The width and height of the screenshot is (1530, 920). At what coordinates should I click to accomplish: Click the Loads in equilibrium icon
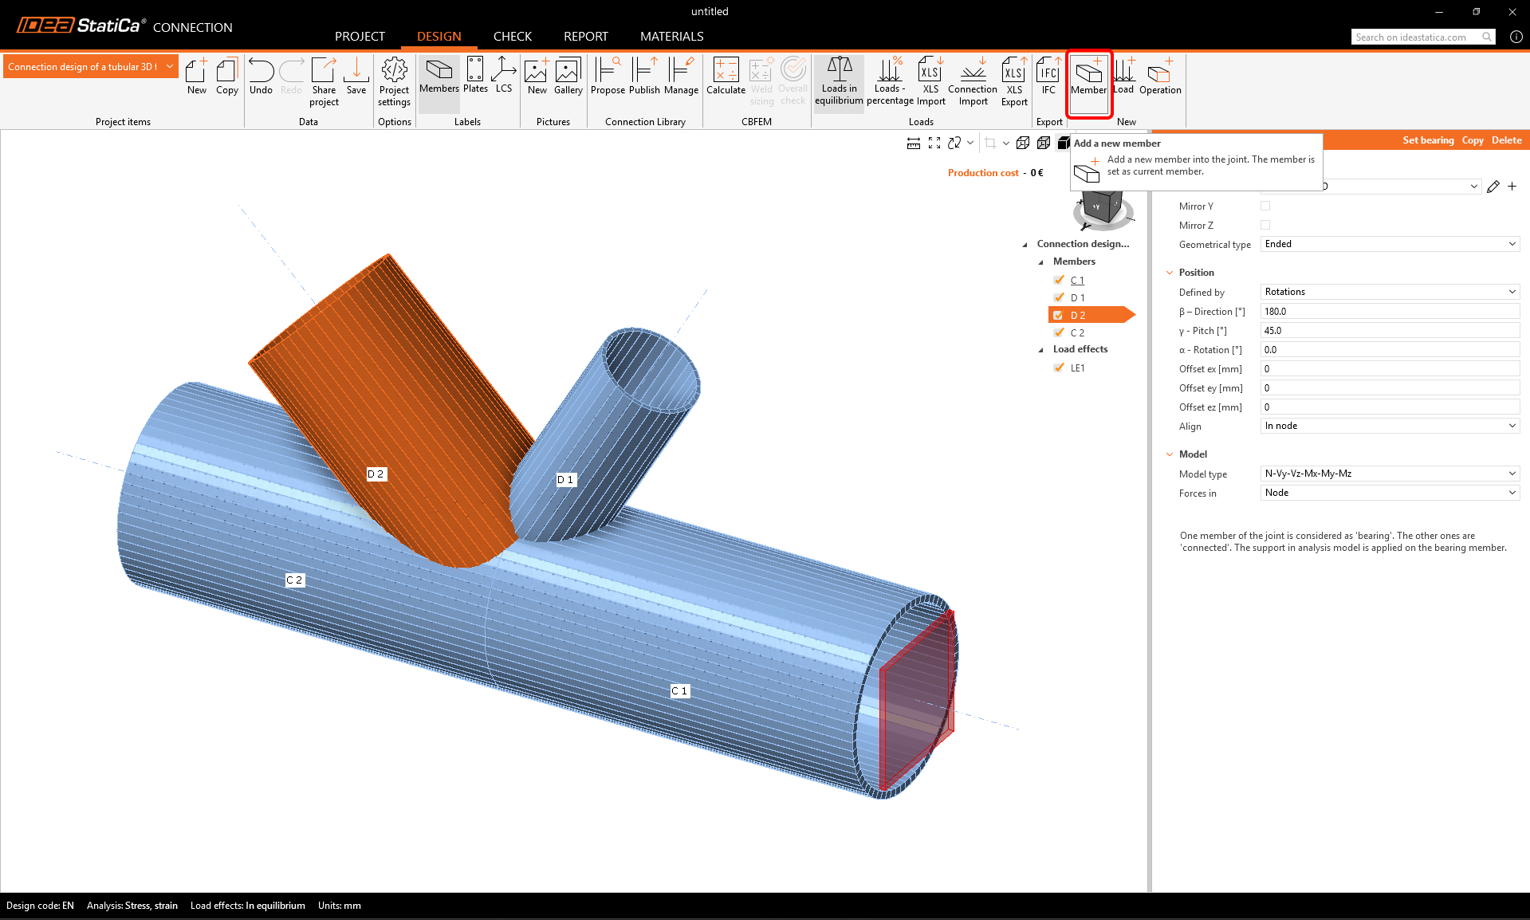click(839, 81)
